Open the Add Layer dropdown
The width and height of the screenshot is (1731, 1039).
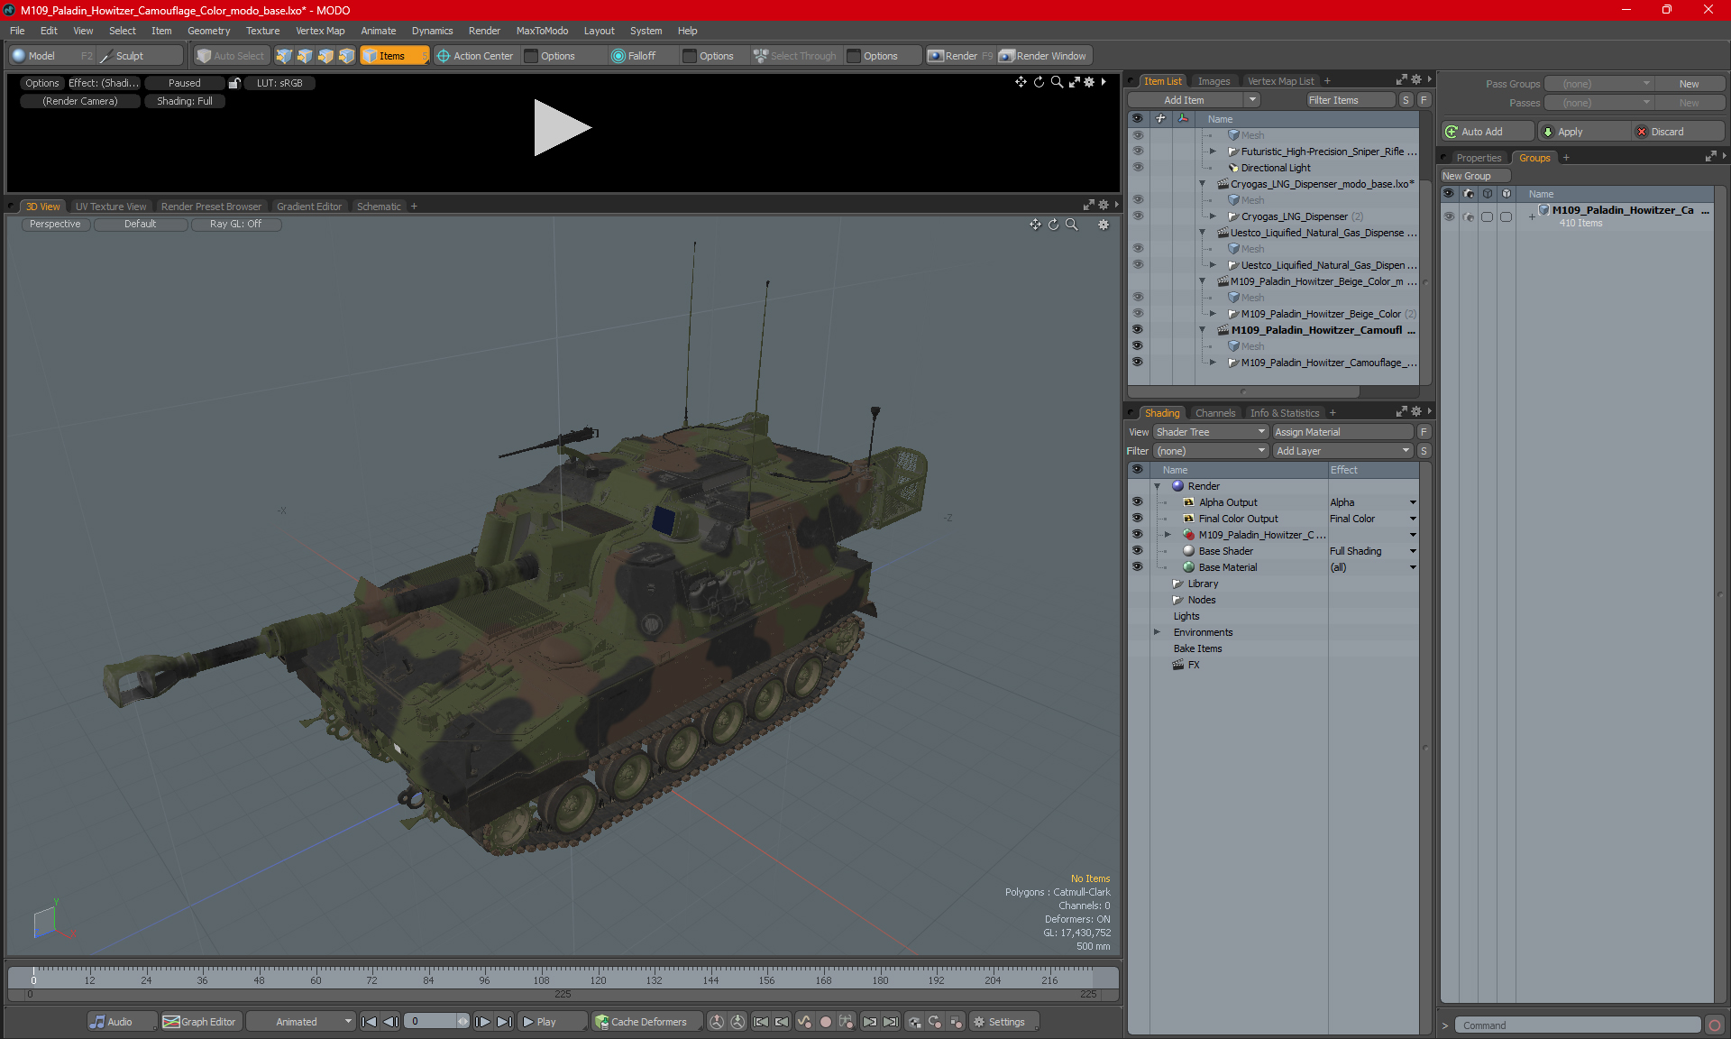pos(1342,451)
